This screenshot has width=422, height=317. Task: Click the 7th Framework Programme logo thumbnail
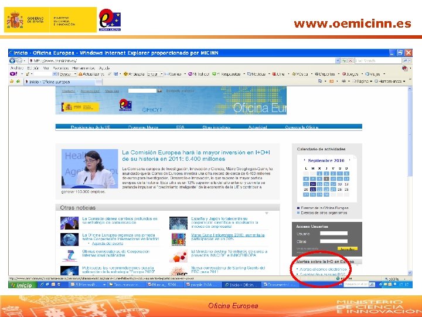point(69,255)
